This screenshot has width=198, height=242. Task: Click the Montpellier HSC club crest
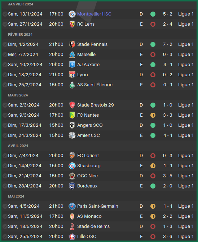[x=72, y=14]
